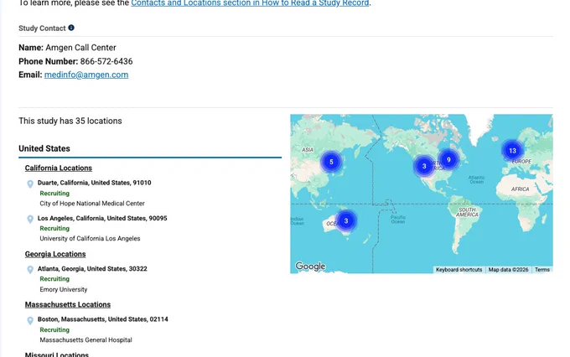
Task: Click the Emory University facility name
Action: click(x=64, y=289)
